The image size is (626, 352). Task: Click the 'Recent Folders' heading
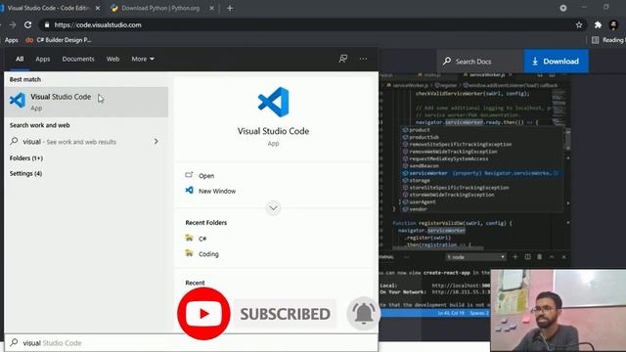pyautogui.click(x=206, y=223)
